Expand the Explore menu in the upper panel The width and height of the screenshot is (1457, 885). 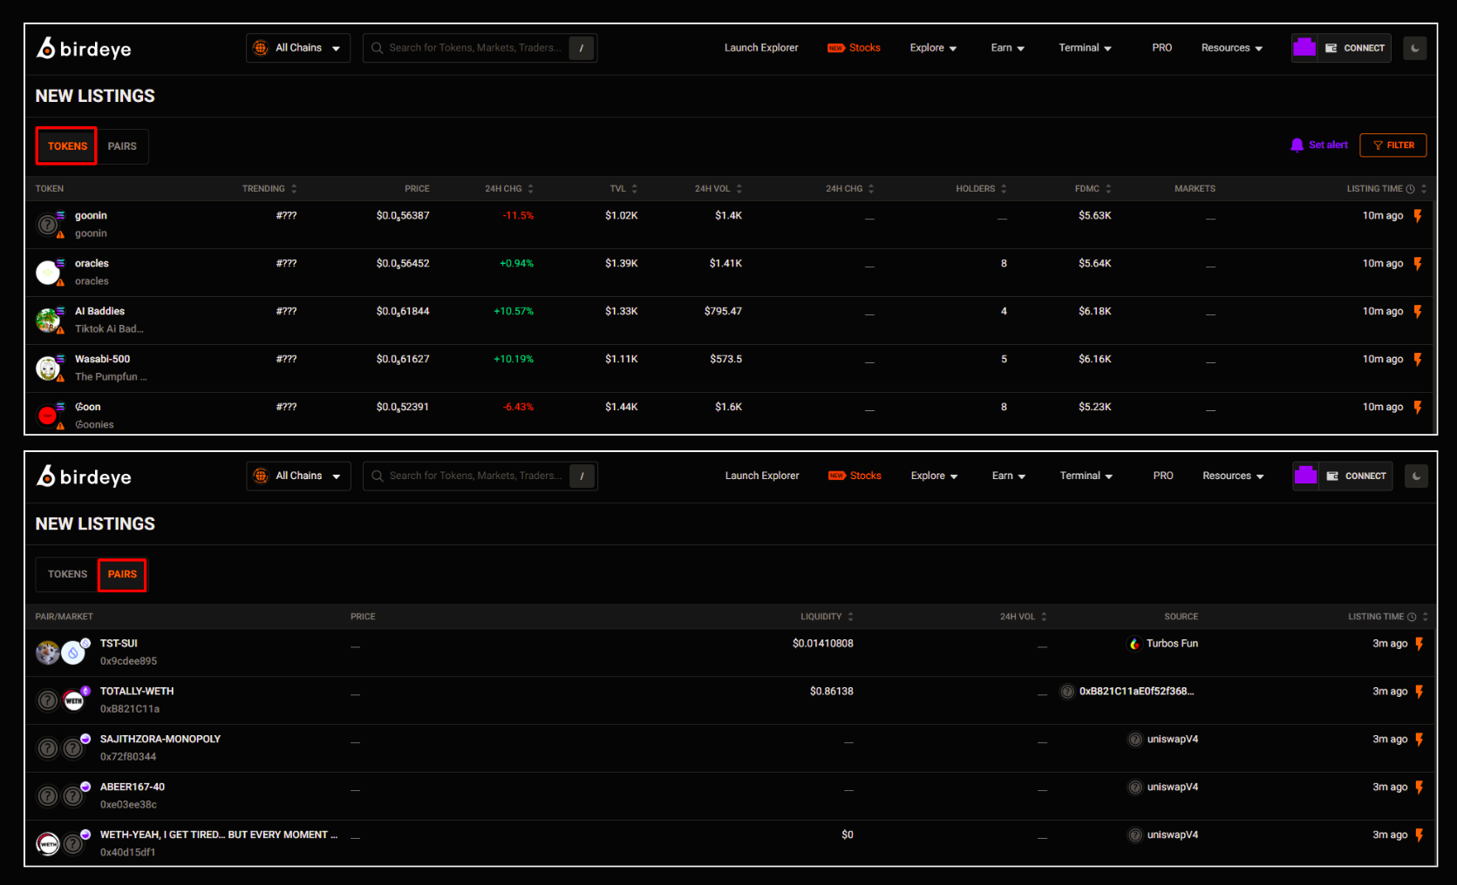[933, 48]
